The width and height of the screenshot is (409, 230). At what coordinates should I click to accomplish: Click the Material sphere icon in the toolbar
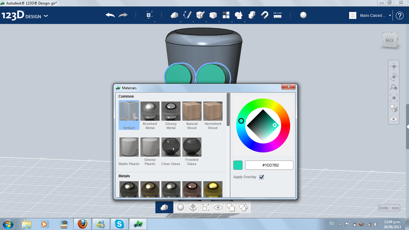(x=303, y=15)
